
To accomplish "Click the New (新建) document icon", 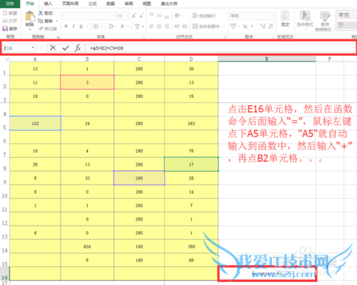I will point(5,13).
